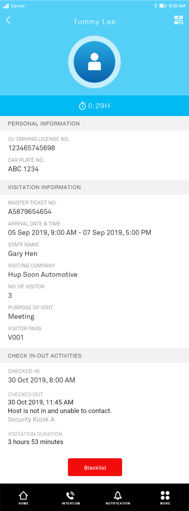This screenshot has height=511, width=189.
Task: Tap the stopwatch timer icon
Action: click(82, 106)
